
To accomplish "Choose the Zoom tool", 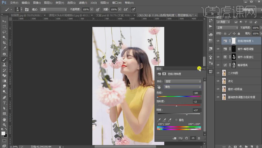I will coord(4,125).
